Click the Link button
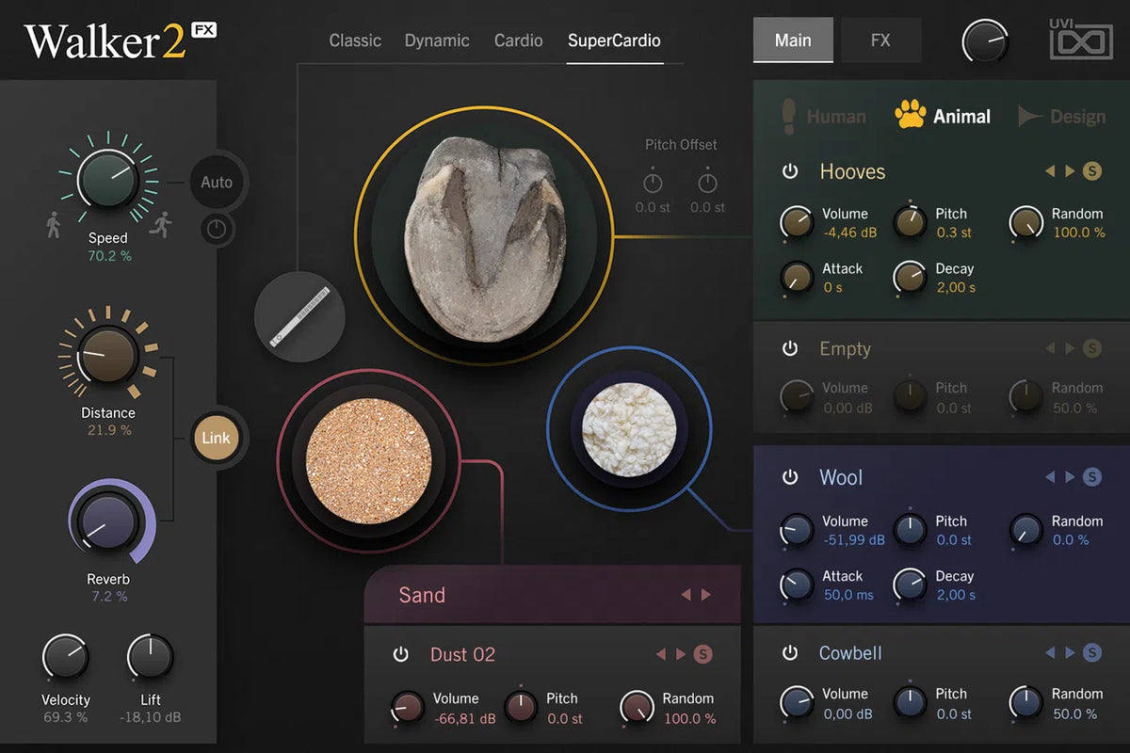 click(216, 438)
